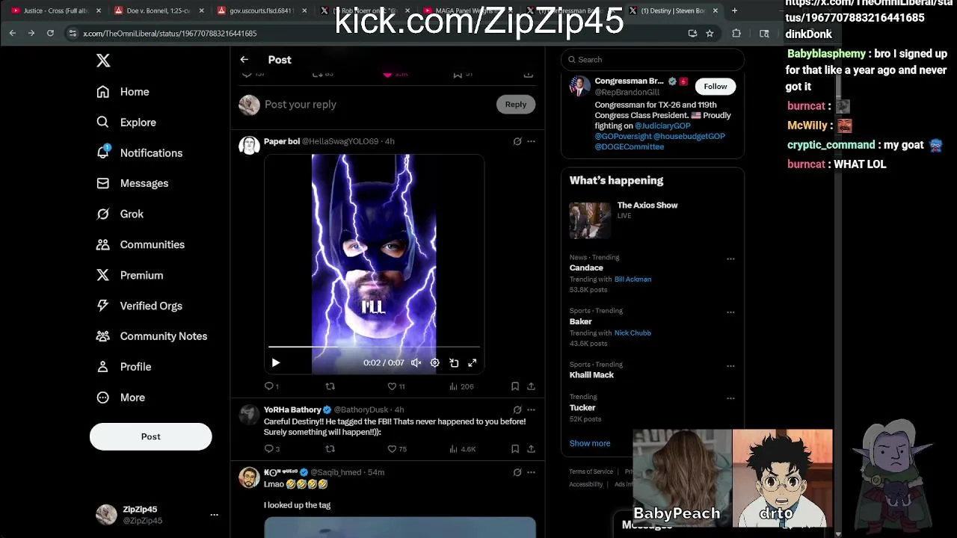
Task: Bookmark Paper boi's tweet
Action: 514,386
